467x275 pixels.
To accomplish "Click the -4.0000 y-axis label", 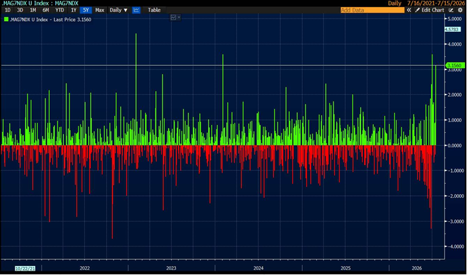I will coord(456,246).
